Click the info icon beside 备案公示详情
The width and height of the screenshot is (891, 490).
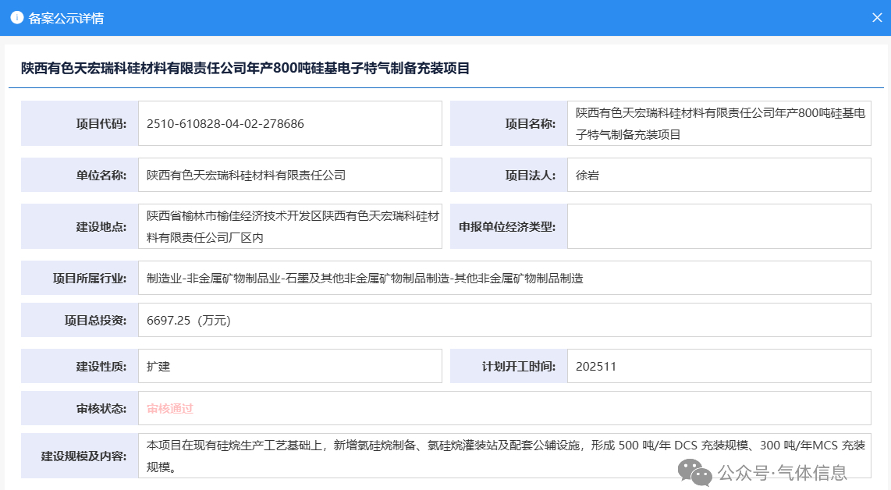coord(16,18)
